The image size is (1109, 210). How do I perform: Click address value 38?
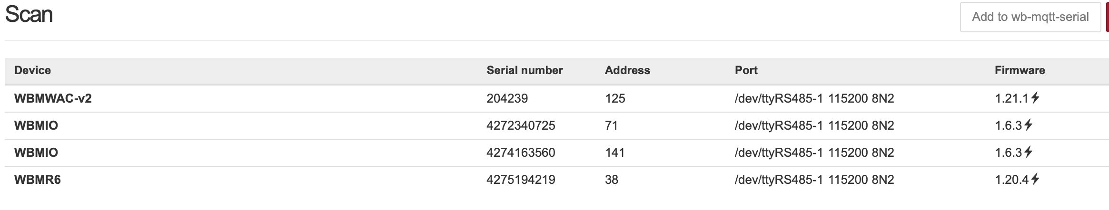[612, 180]
